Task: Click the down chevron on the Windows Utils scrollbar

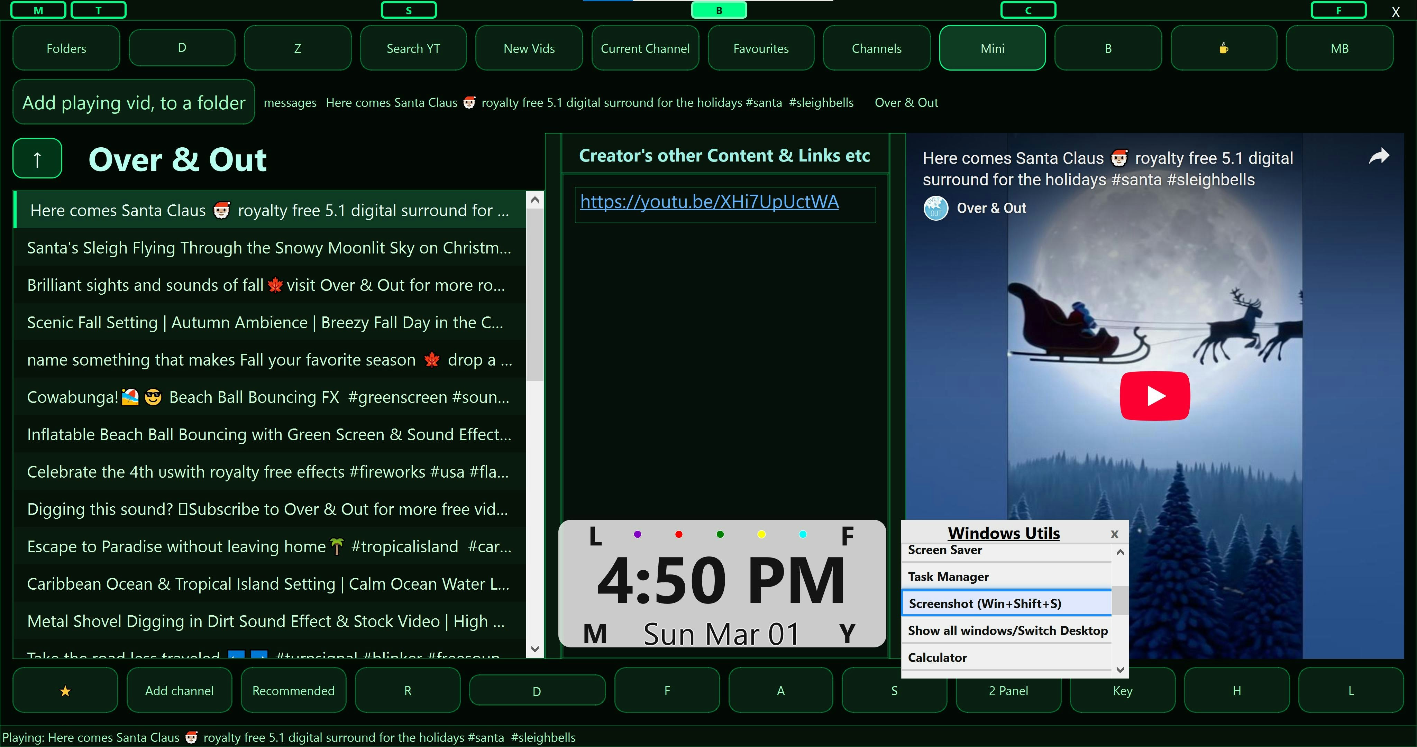Action: [1121, 670]
